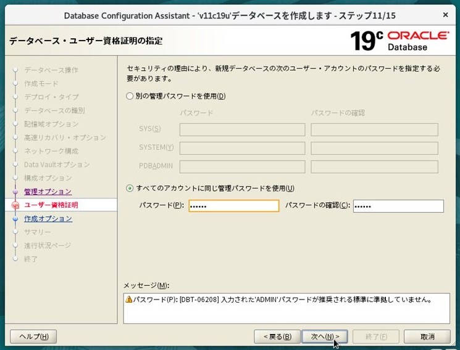460x350 pixels.
Task: Click the warning icon in message box
Action: coord(129,299)
